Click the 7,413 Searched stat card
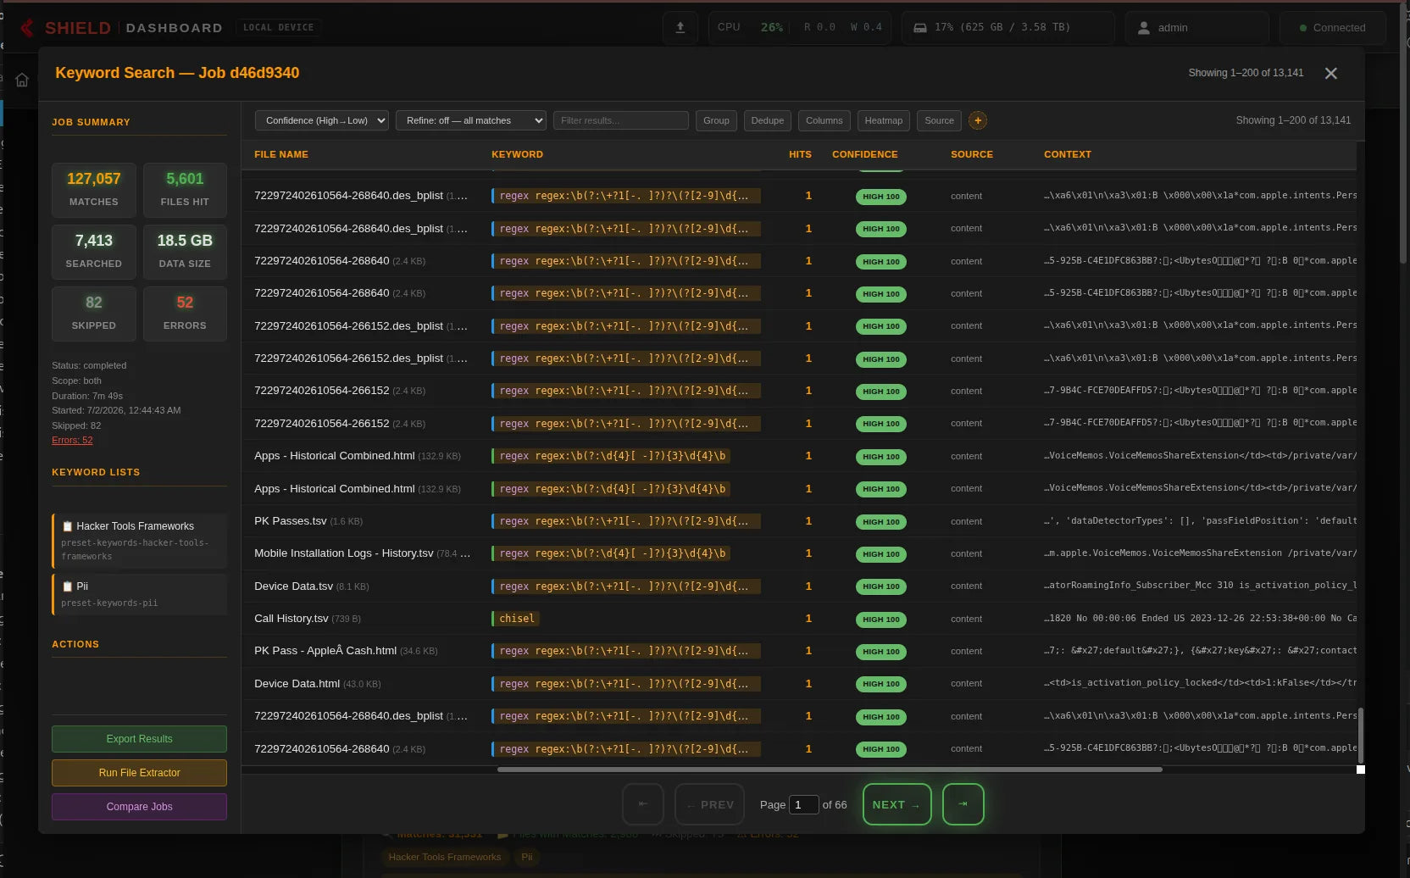The image size is (1410, 878). 93,251
